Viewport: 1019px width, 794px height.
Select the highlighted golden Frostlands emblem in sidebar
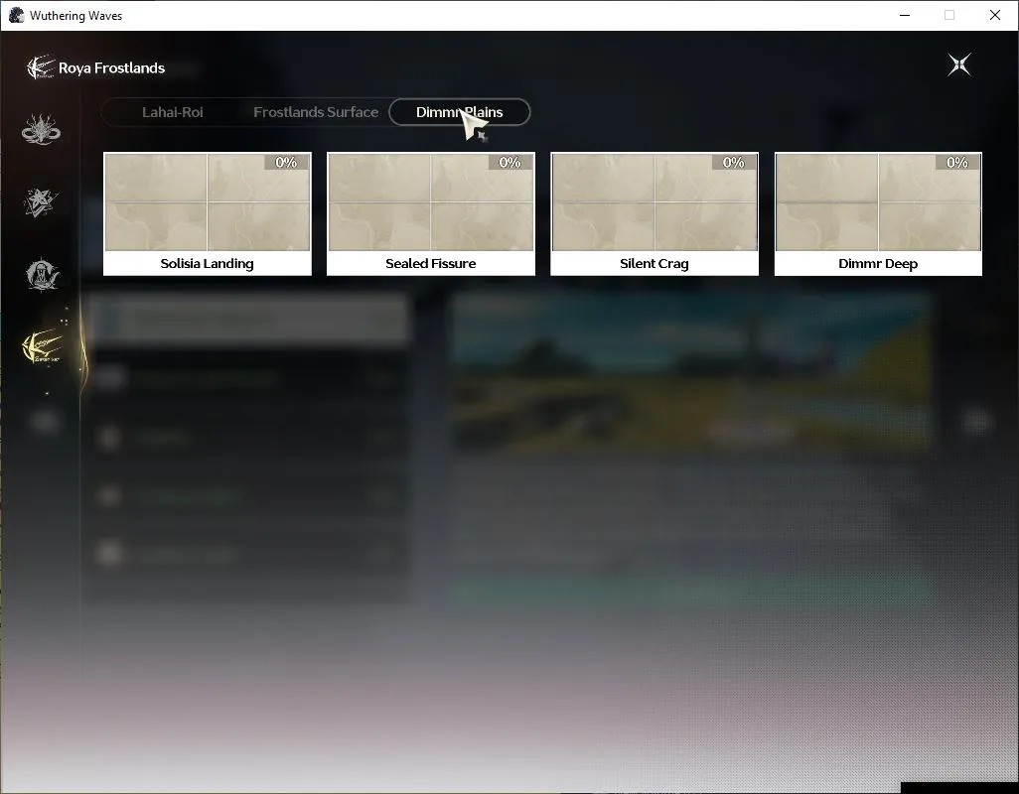(x=43, y=346)
